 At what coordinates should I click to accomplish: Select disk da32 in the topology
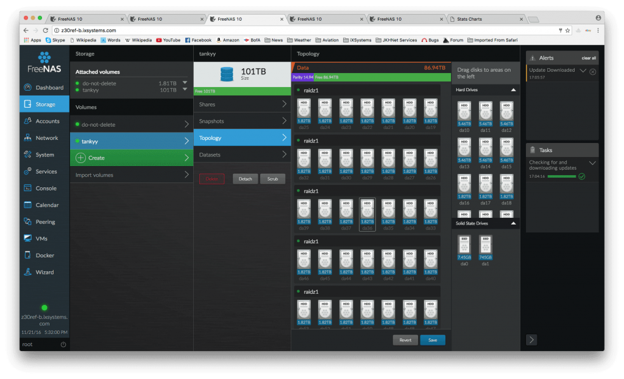click(303, 164)
